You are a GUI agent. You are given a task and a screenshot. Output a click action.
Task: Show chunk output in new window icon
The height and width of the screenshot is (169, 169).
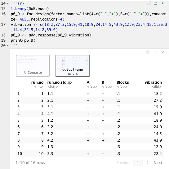(x=148, y=52)
